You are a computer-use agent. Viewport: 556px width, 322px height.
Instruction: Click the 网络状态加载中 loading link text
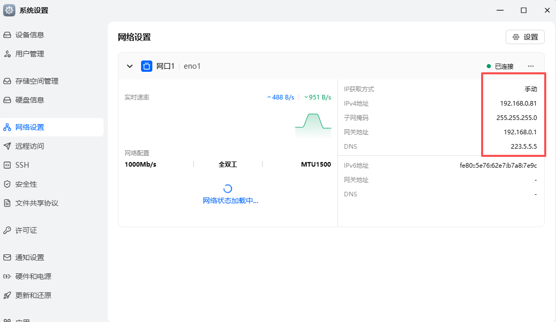click(230, 201)
